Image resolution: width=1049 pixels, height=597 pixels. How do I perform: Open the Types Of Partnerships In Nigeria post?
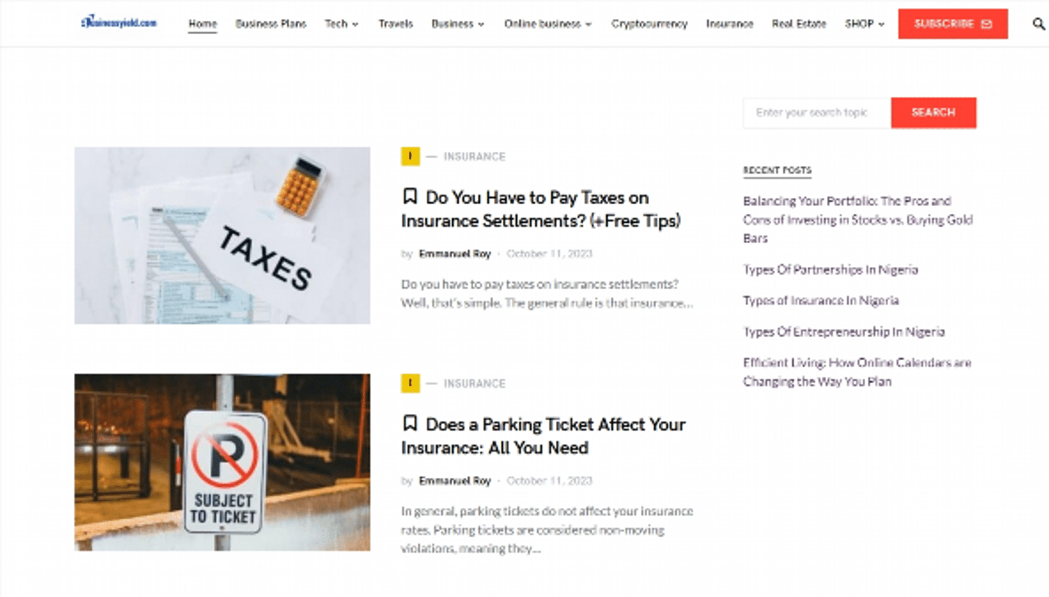[830, 270]
